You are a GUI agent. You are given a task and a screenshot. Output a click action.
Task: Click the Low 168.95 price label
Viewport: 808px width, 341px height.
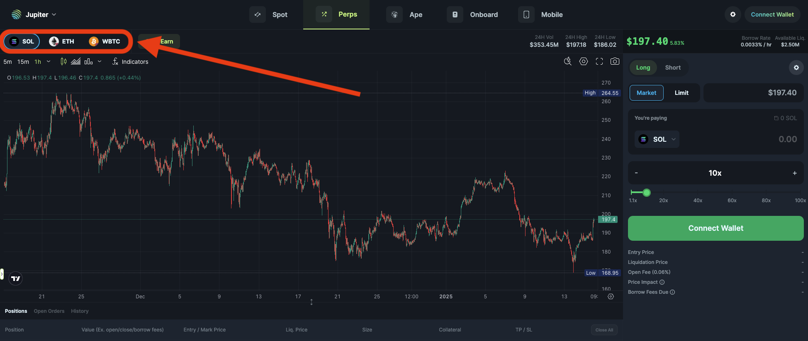602,273
